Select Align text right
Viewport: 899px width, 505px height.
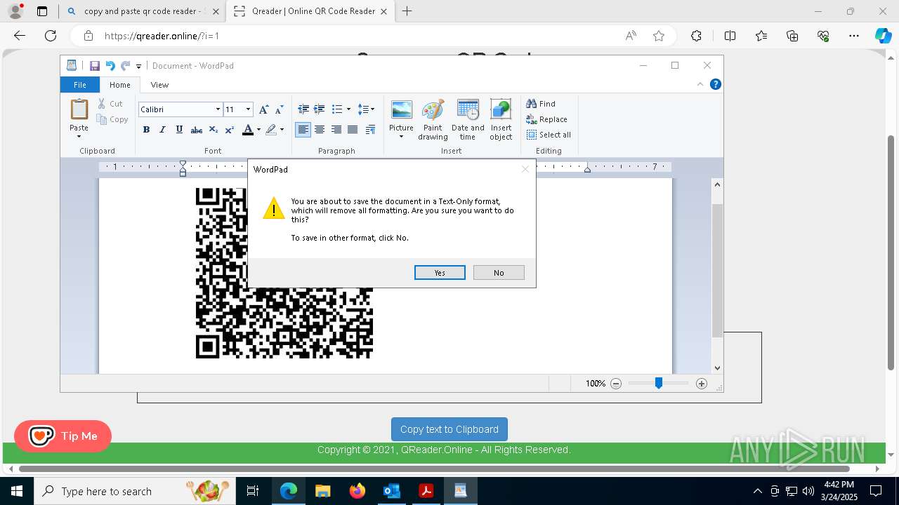[x=336, y=130]
